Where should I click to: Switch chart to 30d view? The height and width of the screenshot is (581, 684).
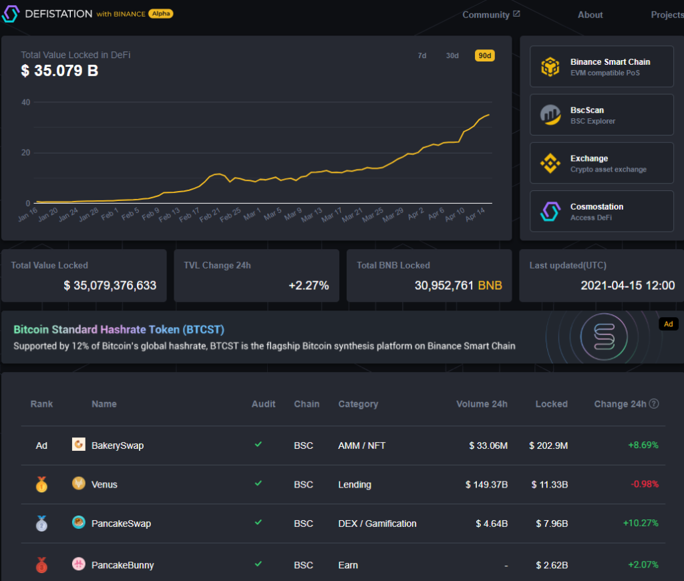pos(452,56)
